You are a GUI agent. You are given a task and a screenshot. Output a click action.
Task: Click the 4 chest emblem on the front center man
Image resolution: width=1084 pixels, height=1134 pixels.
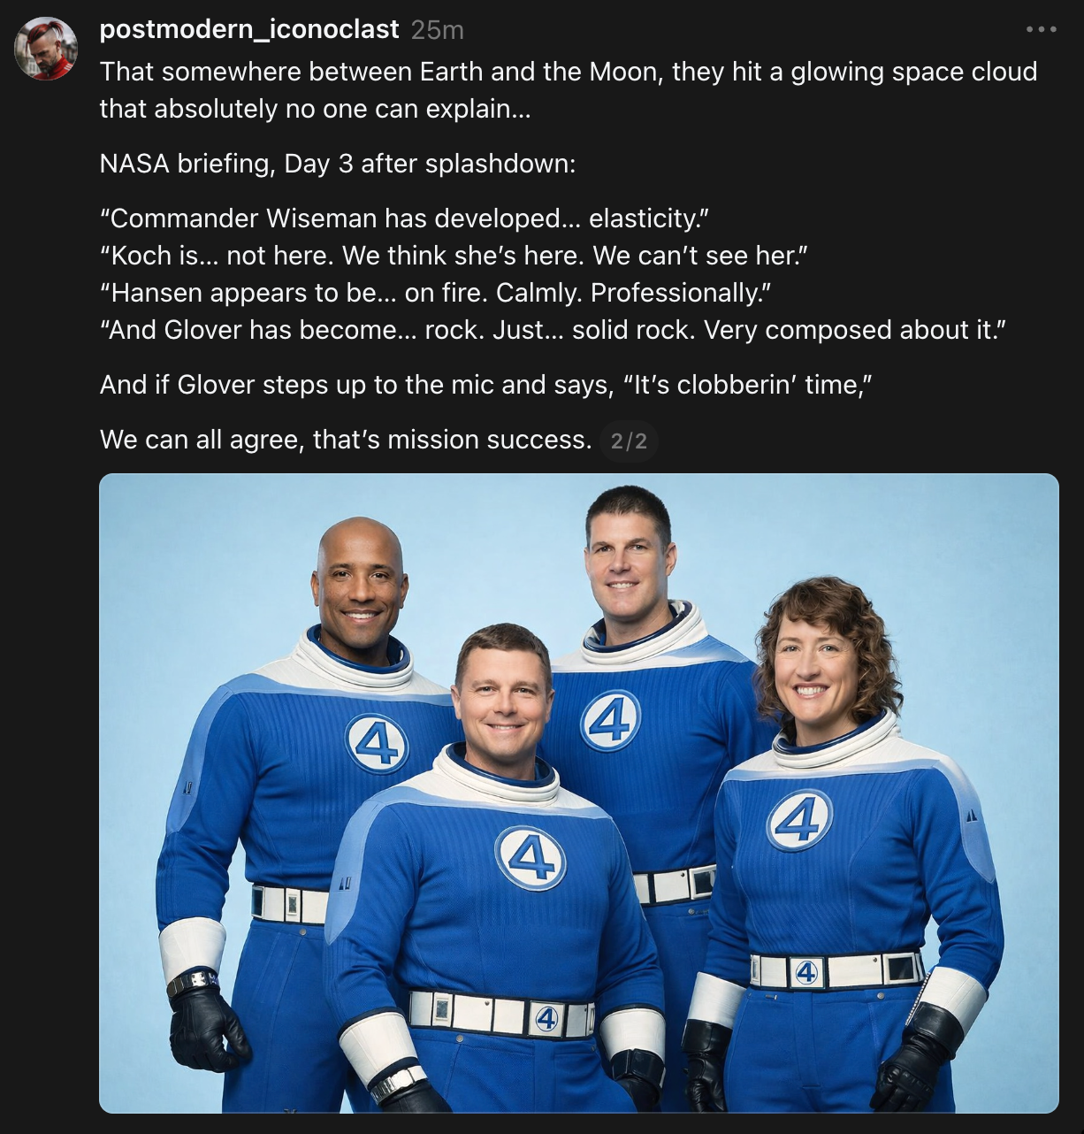pos(531,857)
